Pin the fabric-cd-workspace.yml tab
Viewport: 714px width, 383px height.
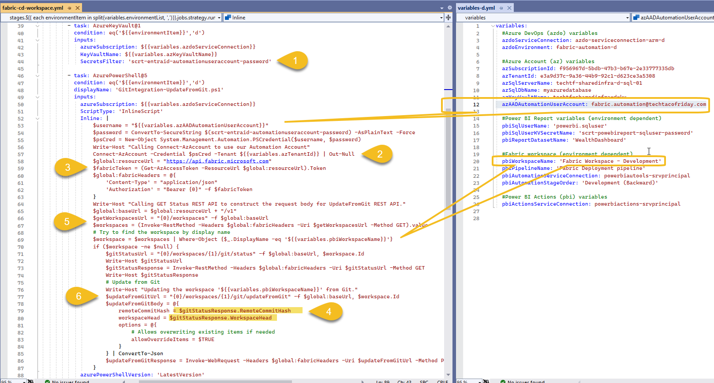[70, 8]
